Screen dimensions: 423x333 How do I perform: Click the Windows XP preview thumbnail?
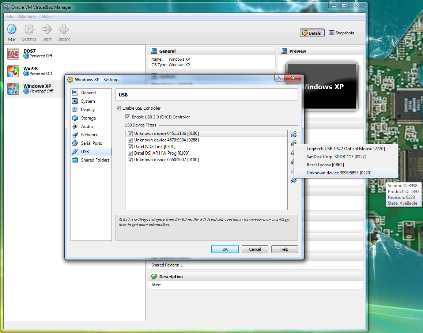point(330,86)
